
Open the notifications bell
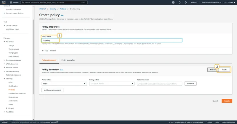(x=180, y=2)
